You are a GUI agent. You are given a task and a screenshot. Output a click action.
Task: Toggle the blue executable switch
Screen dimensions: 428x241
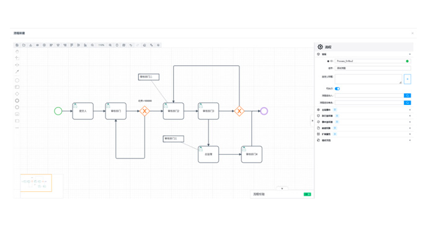[x=337, y=89]
